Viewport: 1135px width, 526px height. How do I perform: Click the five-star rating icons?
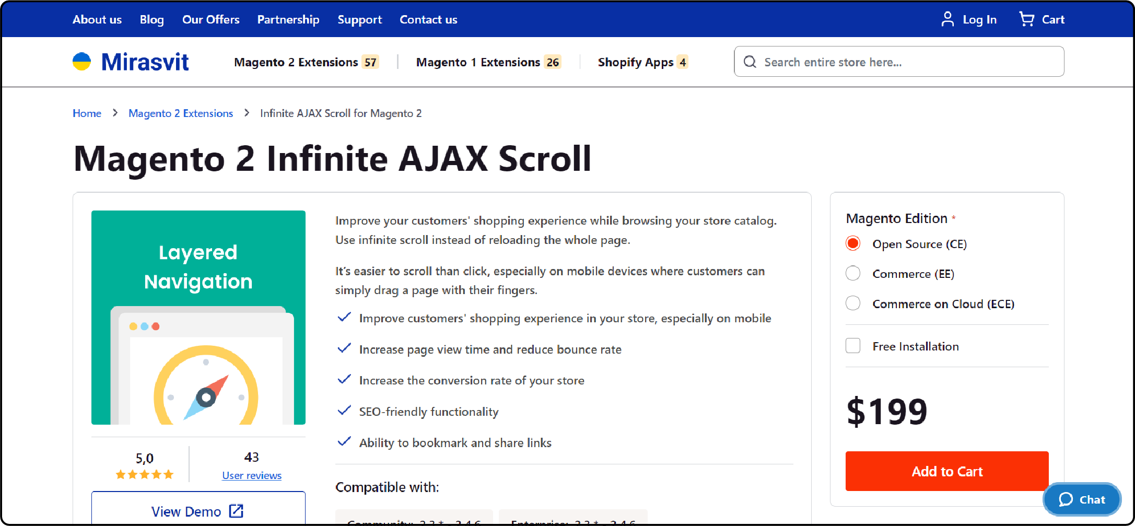(145, 474)
